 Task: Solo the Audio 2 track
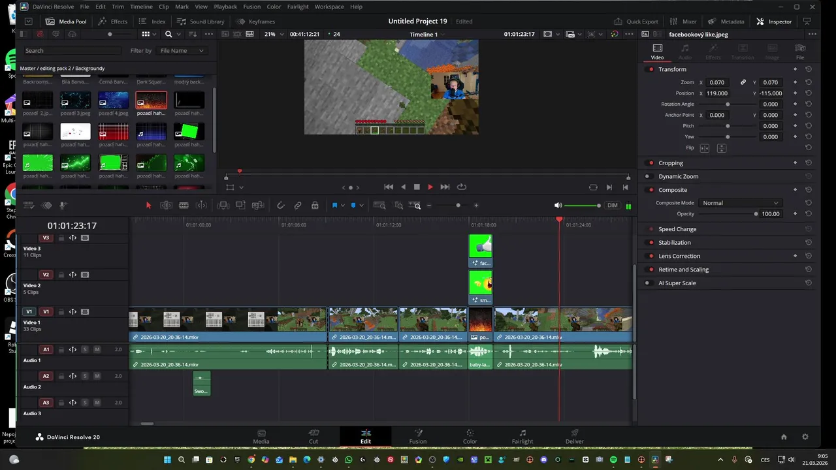[85, 377]
